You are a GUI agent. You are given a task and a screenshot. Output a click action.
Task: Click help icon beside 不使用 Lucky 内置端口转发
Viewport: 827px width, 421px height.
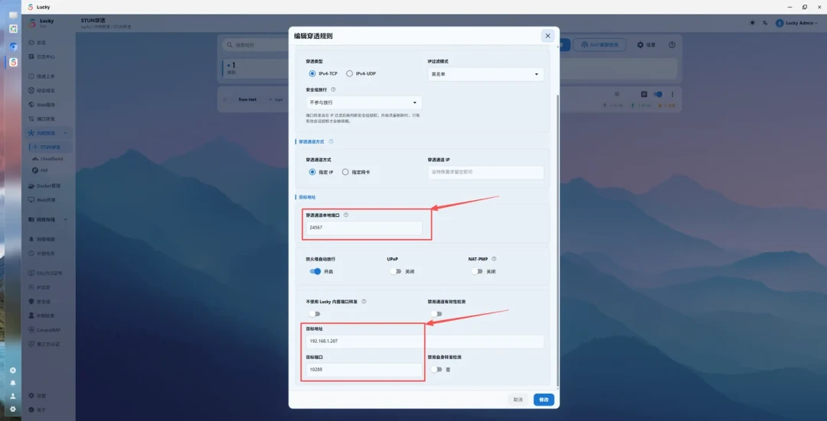pos(364,302)
